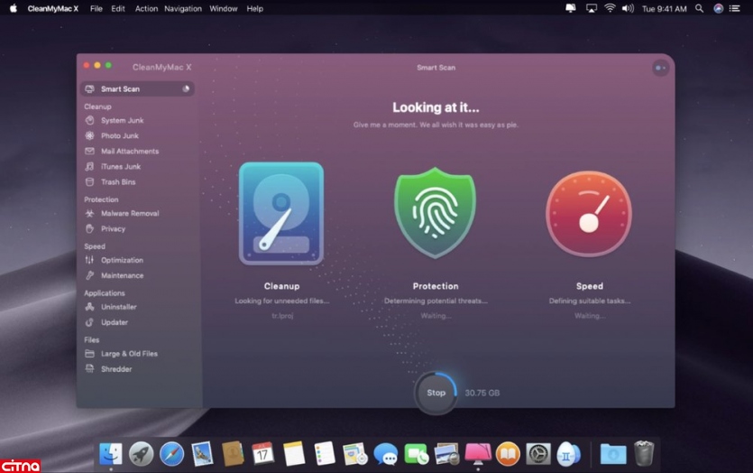Open the Uninstaller module

coord(118,307)
